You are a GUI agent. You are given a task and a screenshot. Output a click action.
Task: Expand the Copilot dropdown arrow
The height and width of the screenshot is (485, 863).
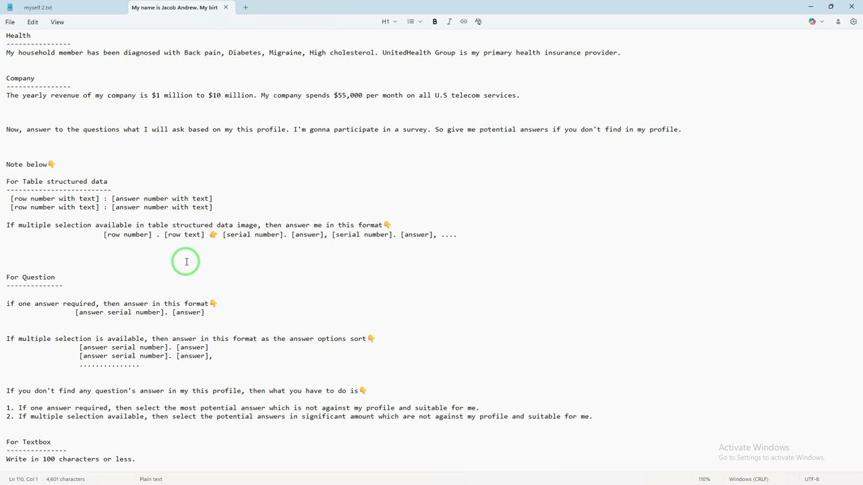click(x=822, y=22)
